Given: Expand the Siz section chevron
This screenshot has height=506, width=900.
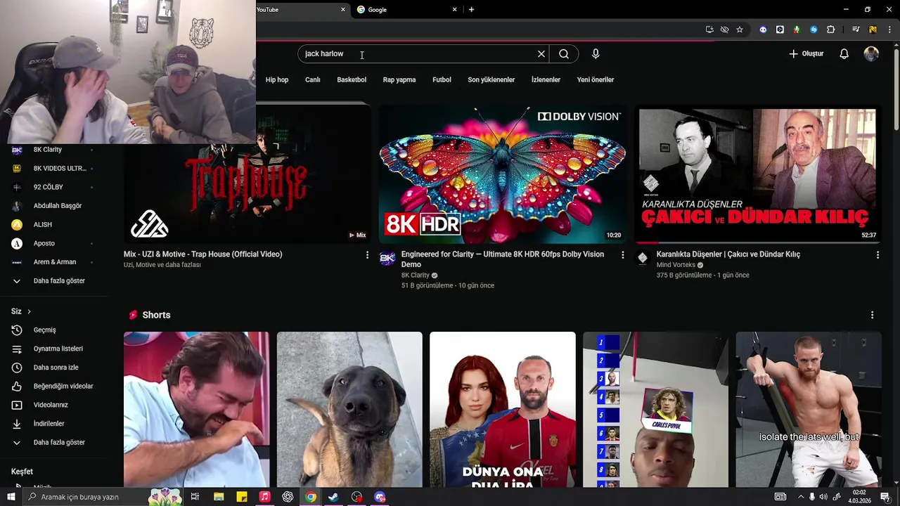Looking at the screenshot, I should click(29, 311).
